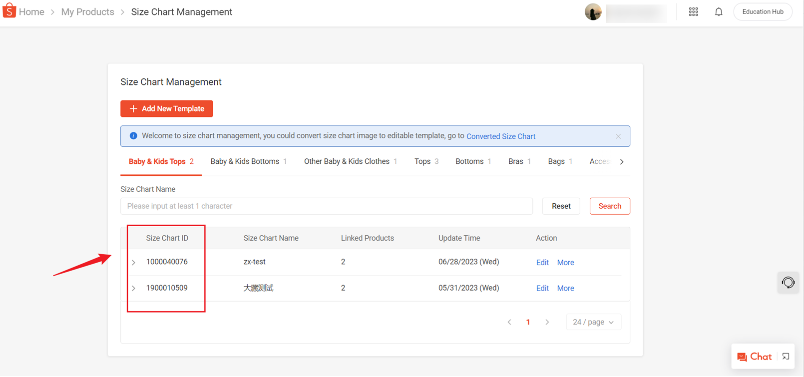Go to Home breadcrumb
Viewport: 804px width, 377px height.
point(31,12)
